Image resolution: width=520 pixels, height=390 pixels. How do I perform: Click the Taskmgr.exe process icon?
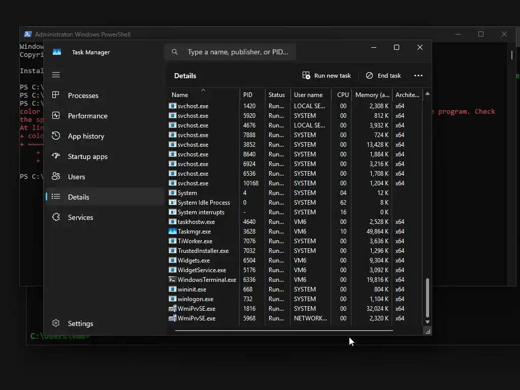point(173,231)
